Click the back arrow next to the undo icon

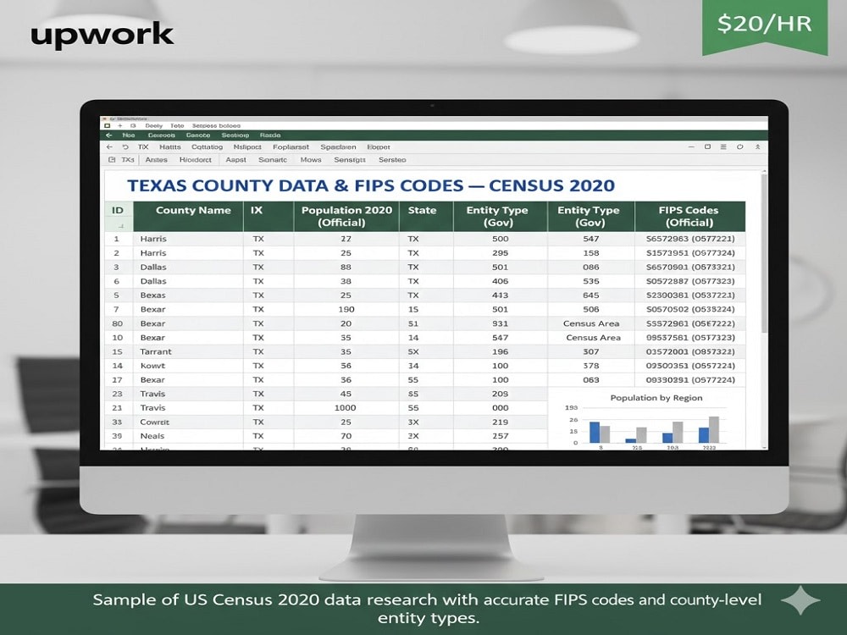tap(109, 146)
